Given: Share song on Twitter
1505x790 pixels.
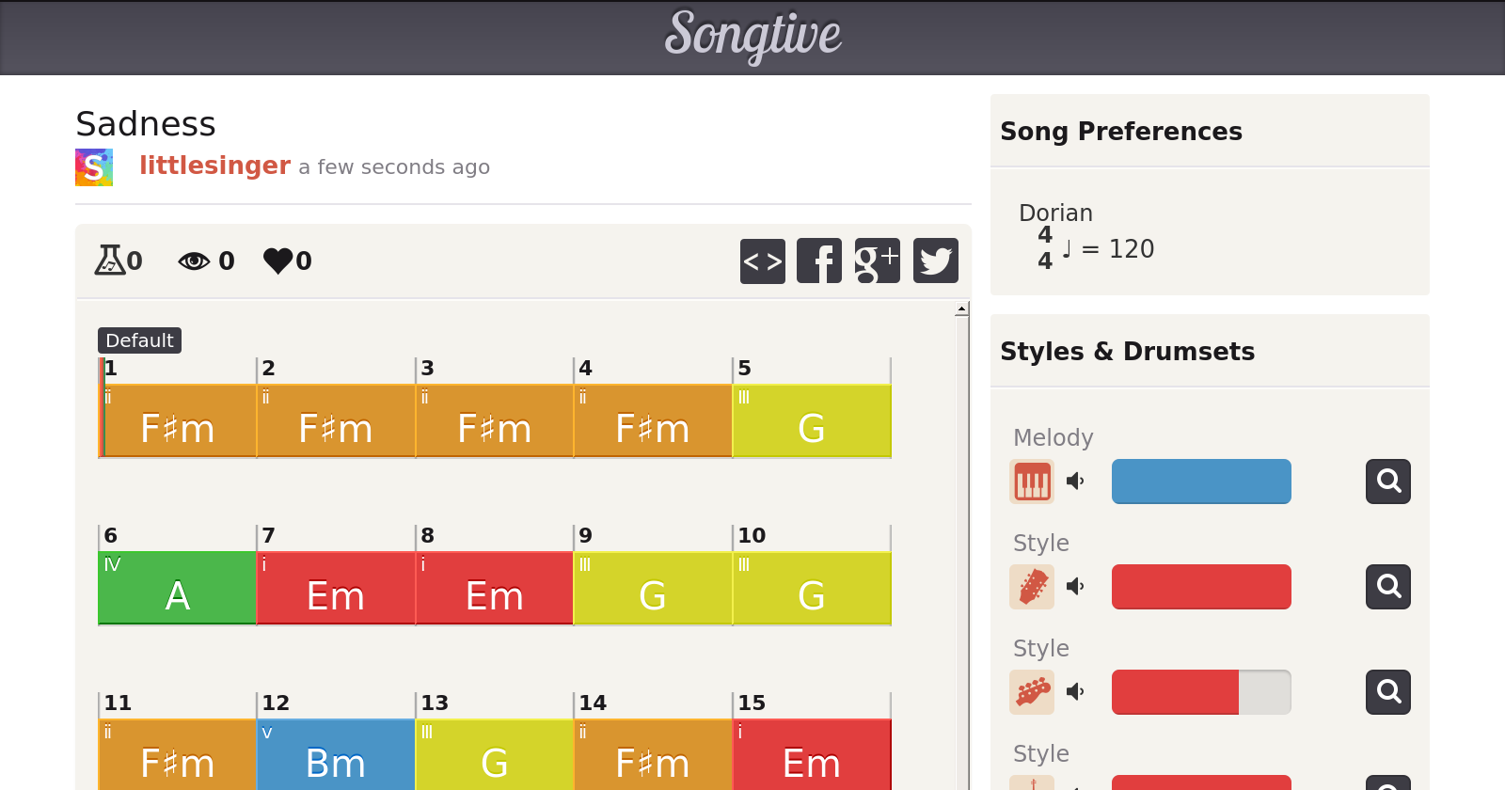Looking at the screenshot, I should (935, 261).
